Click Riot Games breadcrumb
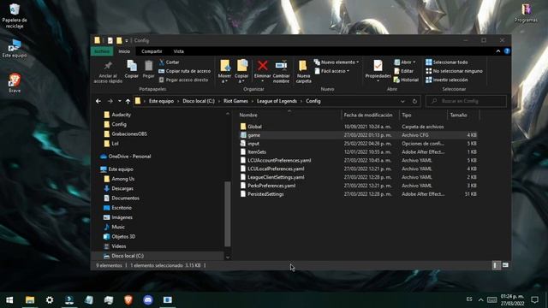This screenshot has height=308, width=548. 235,101
